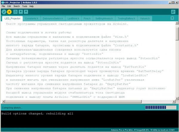Open the Sketch menu
Image resolution: width=179 pixels, height=132 pixels.
(16, 6)
